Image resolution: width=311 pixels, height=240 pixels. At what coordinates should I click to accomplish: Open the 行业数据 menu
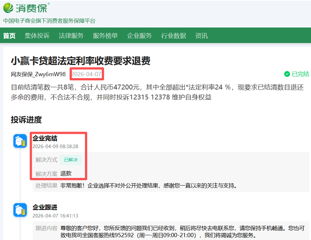[173, 36]
